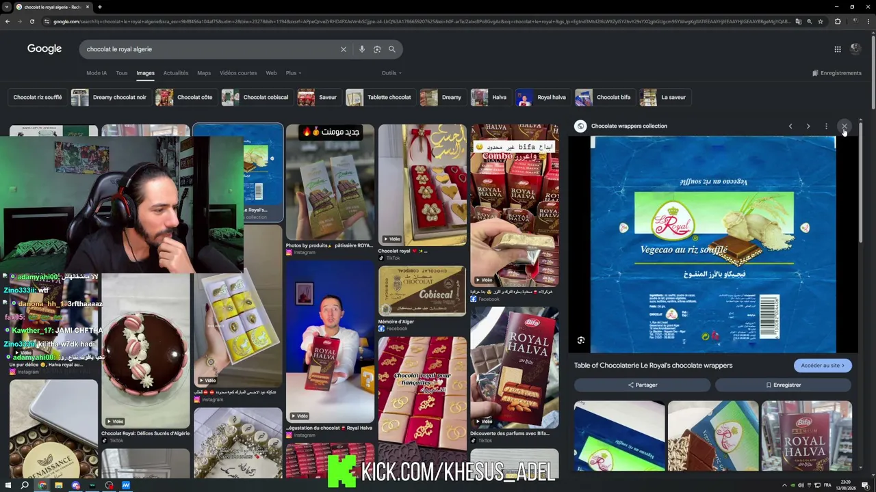The width and height of the screenshot is (876, 492).
Task: Show hidden system tray icons
Action: point(784,485)
